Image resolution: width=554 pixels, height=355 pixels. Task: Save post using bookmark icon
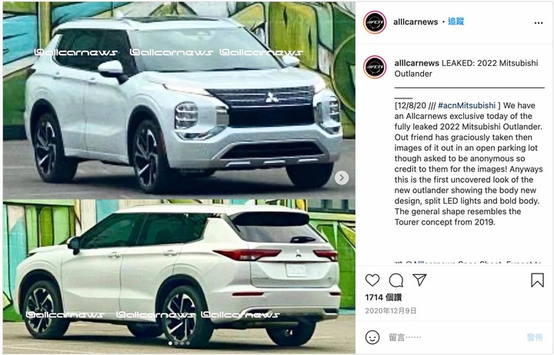tap(537, 280)
